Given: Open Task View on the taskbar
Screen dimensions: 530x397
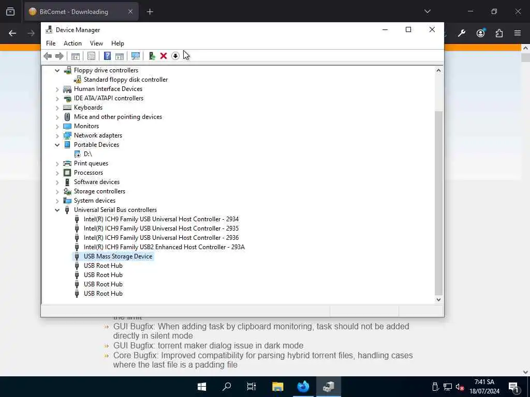Looking at the screenshot, I should pyautogui.click(x=252, y=387).
